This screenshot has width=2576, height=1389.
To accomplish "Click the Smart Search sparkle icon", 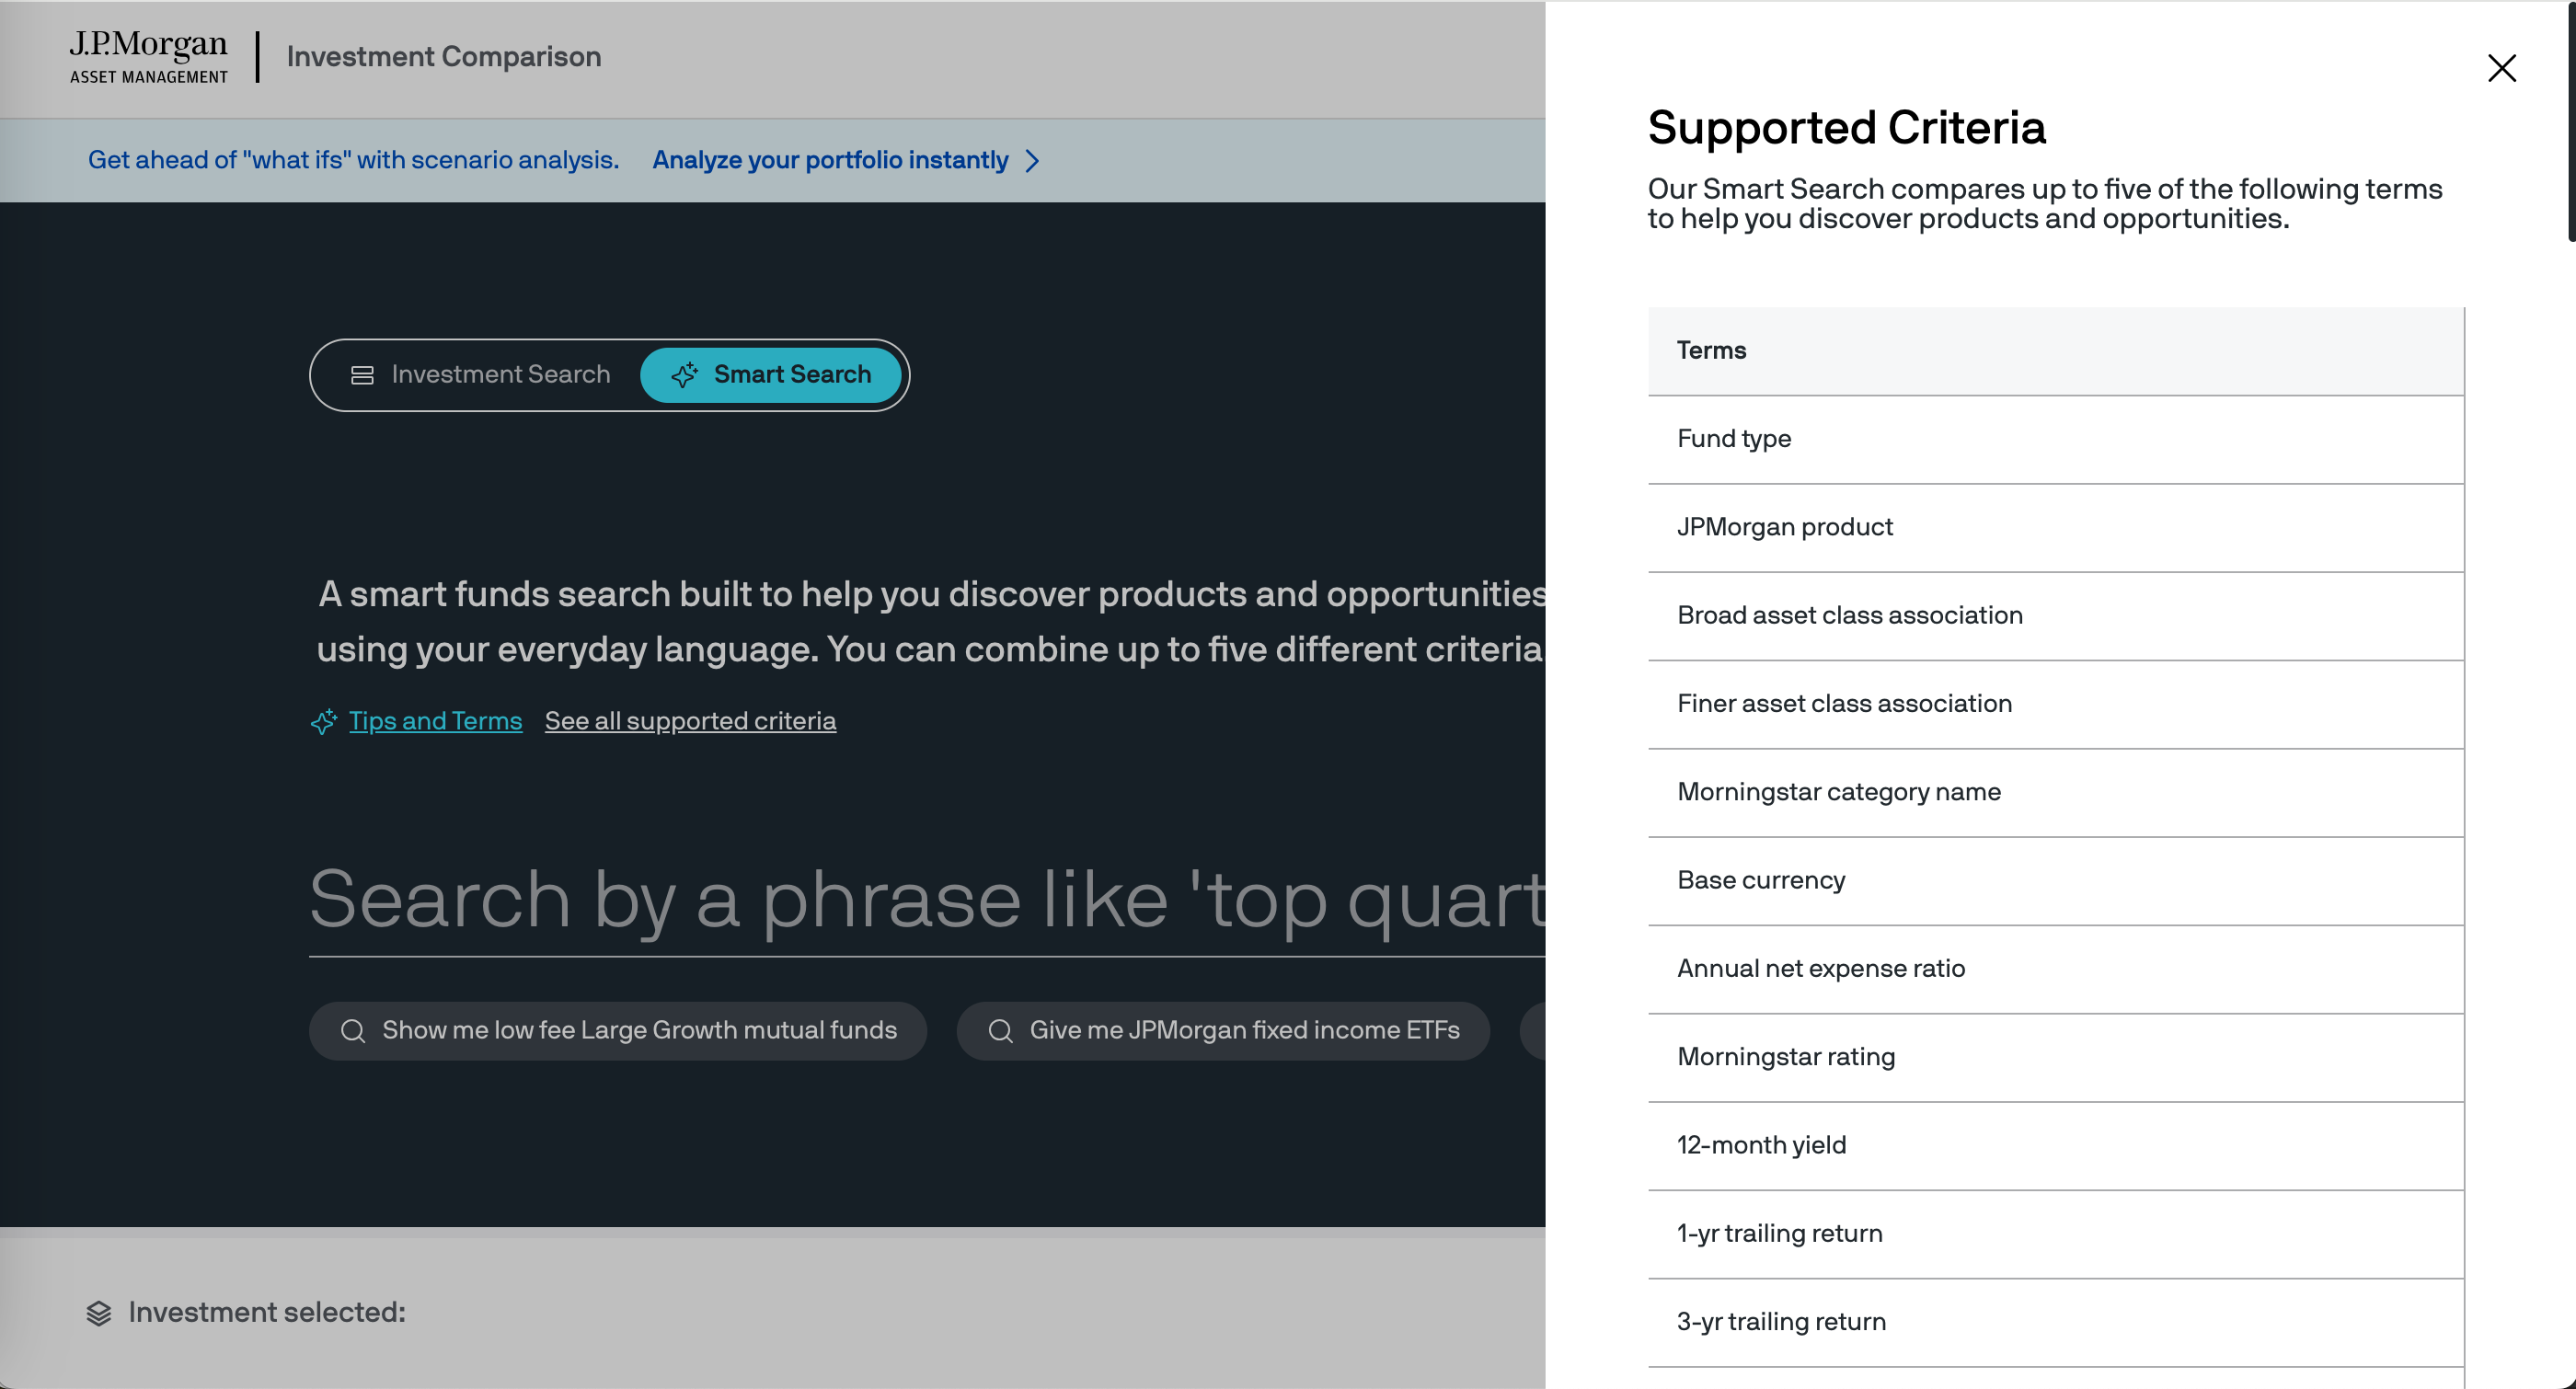I will [685, 375].
